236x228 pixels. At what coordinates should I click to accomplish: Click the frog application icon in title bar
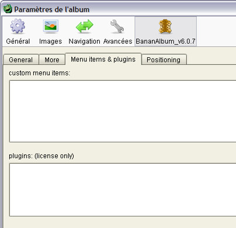(8, 9)
